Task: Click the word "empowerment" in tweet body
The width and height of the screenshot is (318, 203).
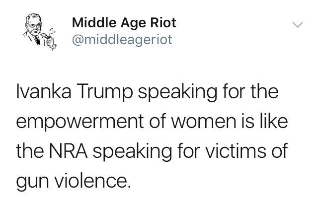Action: click(x=80, y=123)
